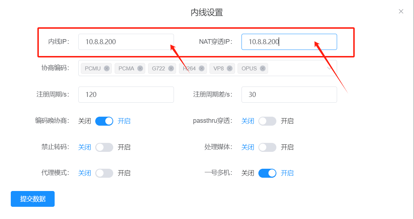Remove the H264 codec tag
414x219 pixels.
point(202,69)
